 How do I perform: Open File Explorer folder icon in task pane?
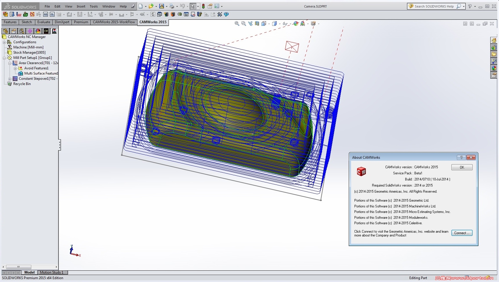pyautogui.click(x=494, y=54)
